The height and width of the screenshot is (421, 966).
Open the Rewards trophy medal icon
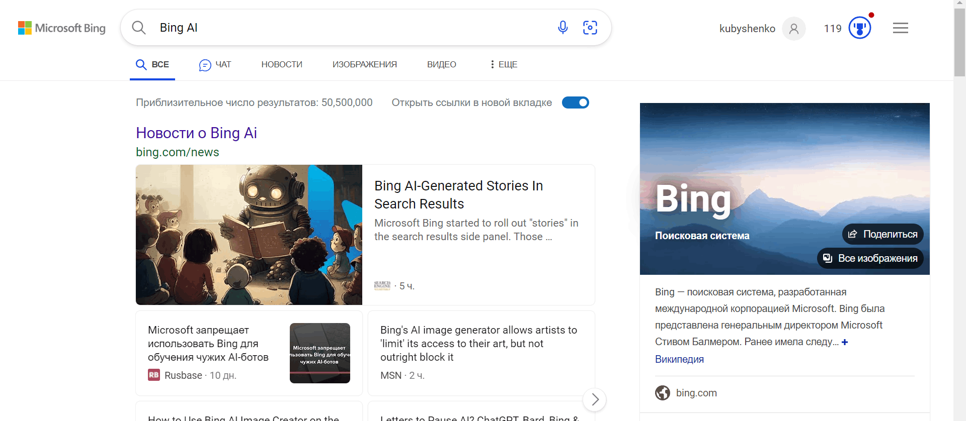[860, 28]
